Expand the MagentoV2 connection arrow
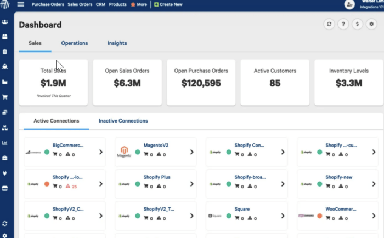This screenshot has height=238, width=384. click(191, 153)
